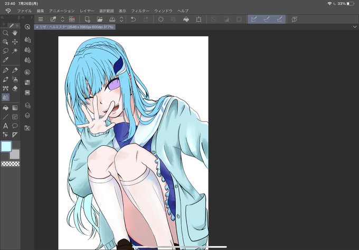Open the レイヤー menu
359x250 pixels.
pyautogui.click(x=87, y=11)
